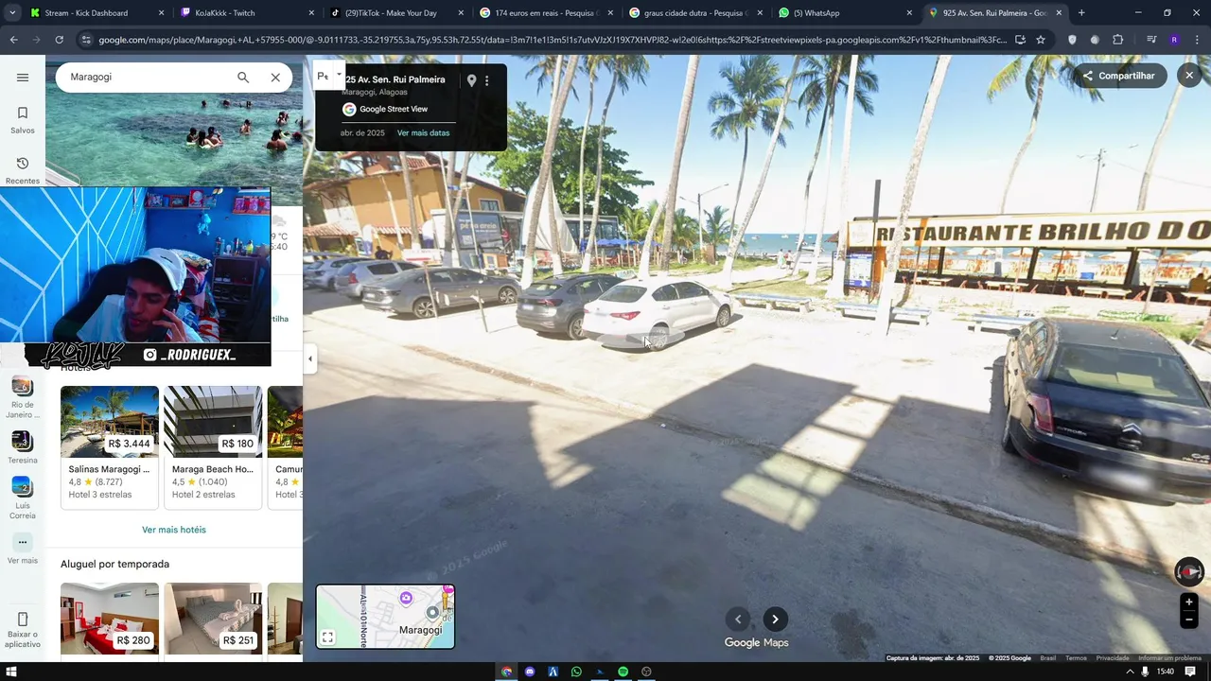Go back in browser history
Image resolution: width=1211 pixels, height=681 pixels.
tap(13, 40)
